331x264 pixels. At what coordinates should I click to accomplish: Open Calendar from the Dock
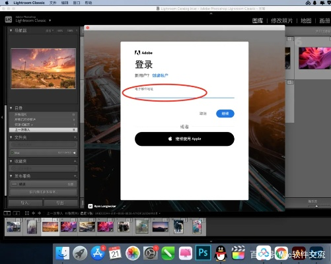click(115, 253)
